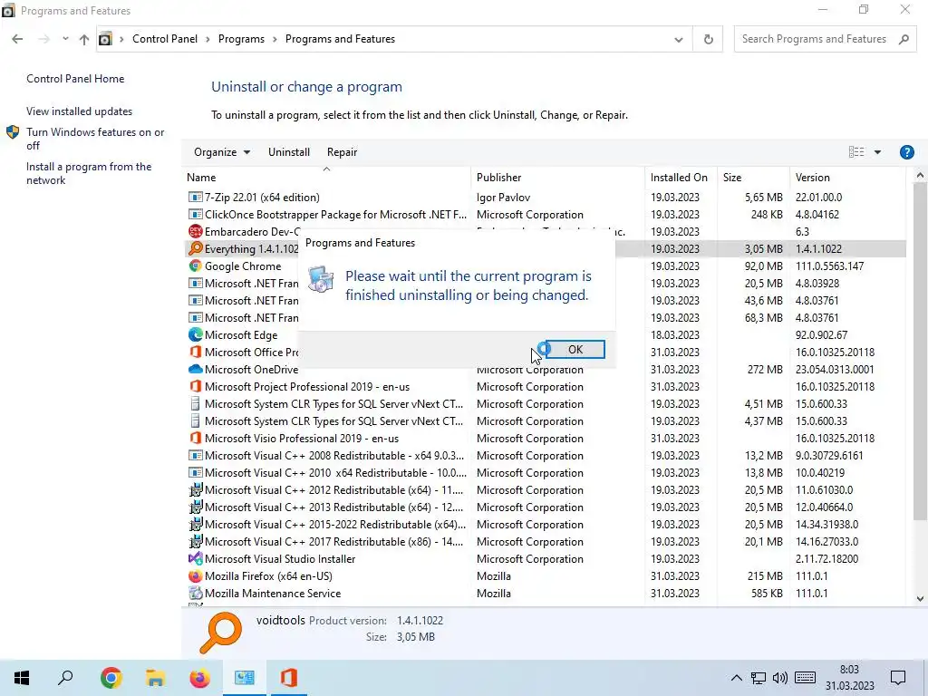The height and width of the screenshot is (696, 928).
Task: Open the recent locations dropdown arrow
Action: pos(65,39)
